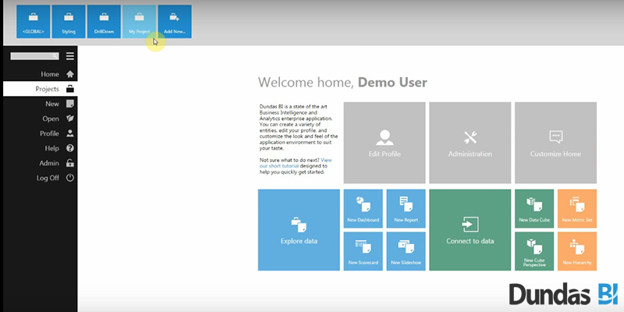
Task: Select the Styling project tile
Action: tap(69, 21)
